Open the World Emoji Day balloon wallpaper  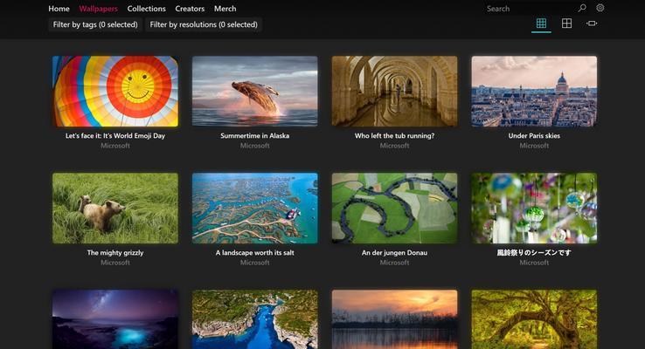click(115, 91)
